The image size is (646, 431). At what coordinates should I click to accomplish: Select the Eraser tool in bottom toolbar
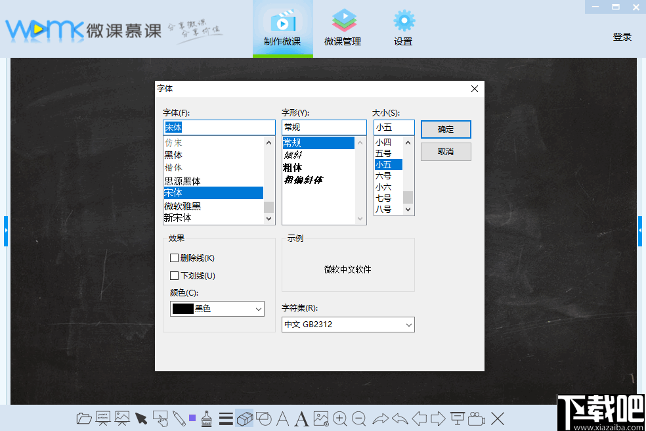pyautogui.click(x=244, y=419)
